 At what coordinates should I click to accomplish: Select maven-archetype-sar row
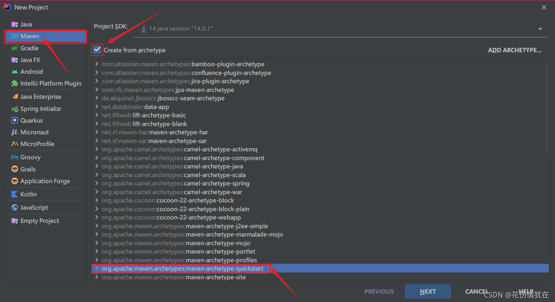point(320,141)
